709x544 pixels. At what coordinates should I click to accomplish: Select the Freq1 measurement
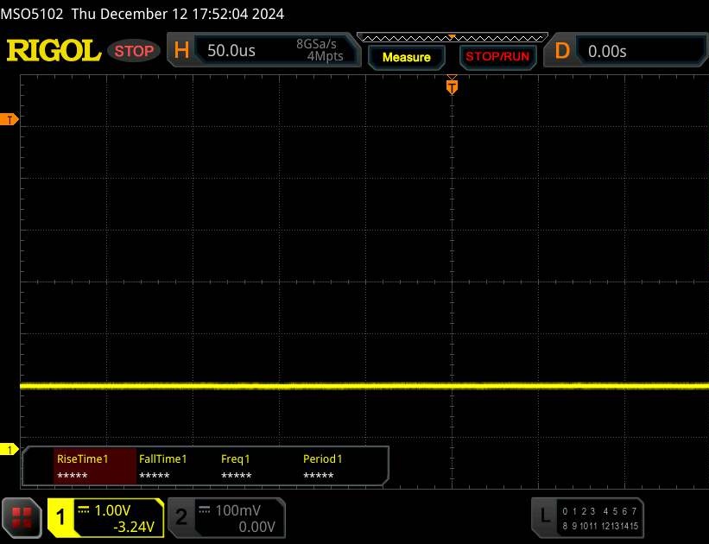[236, 466]
